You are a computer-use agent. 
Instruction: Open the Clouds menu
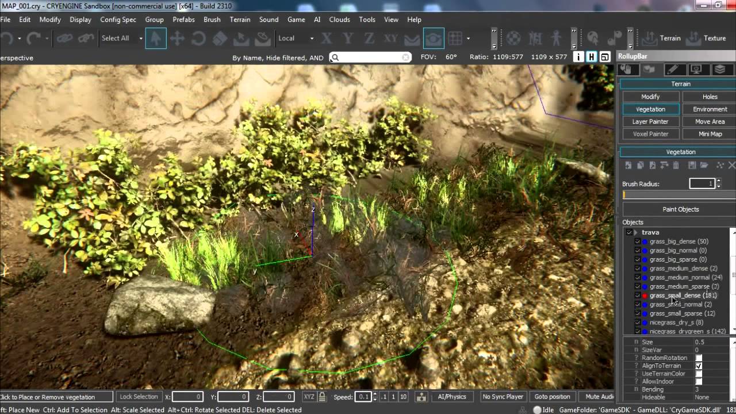coord(339,20)
